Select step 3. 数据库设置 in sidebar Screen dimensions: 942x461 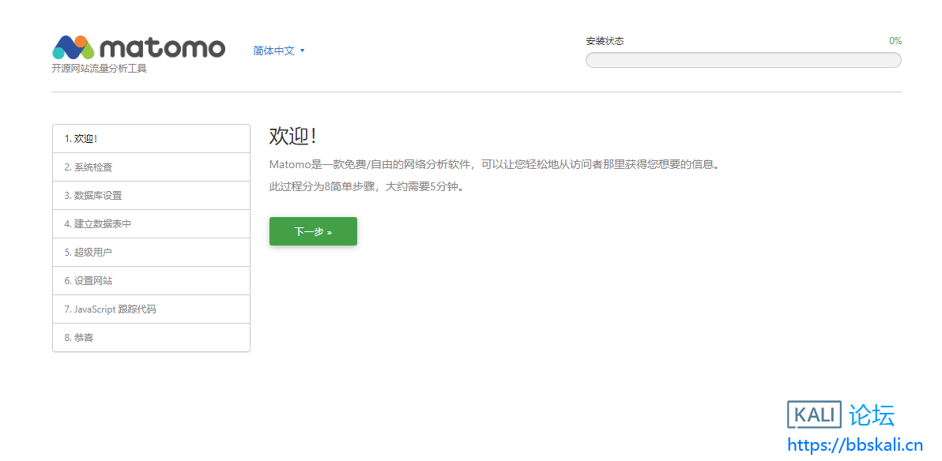[x=152, y=196]
